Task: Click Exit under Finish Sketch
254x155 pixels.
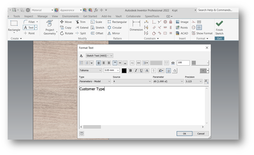Action: pyautogui.click(x=219, y=38)
